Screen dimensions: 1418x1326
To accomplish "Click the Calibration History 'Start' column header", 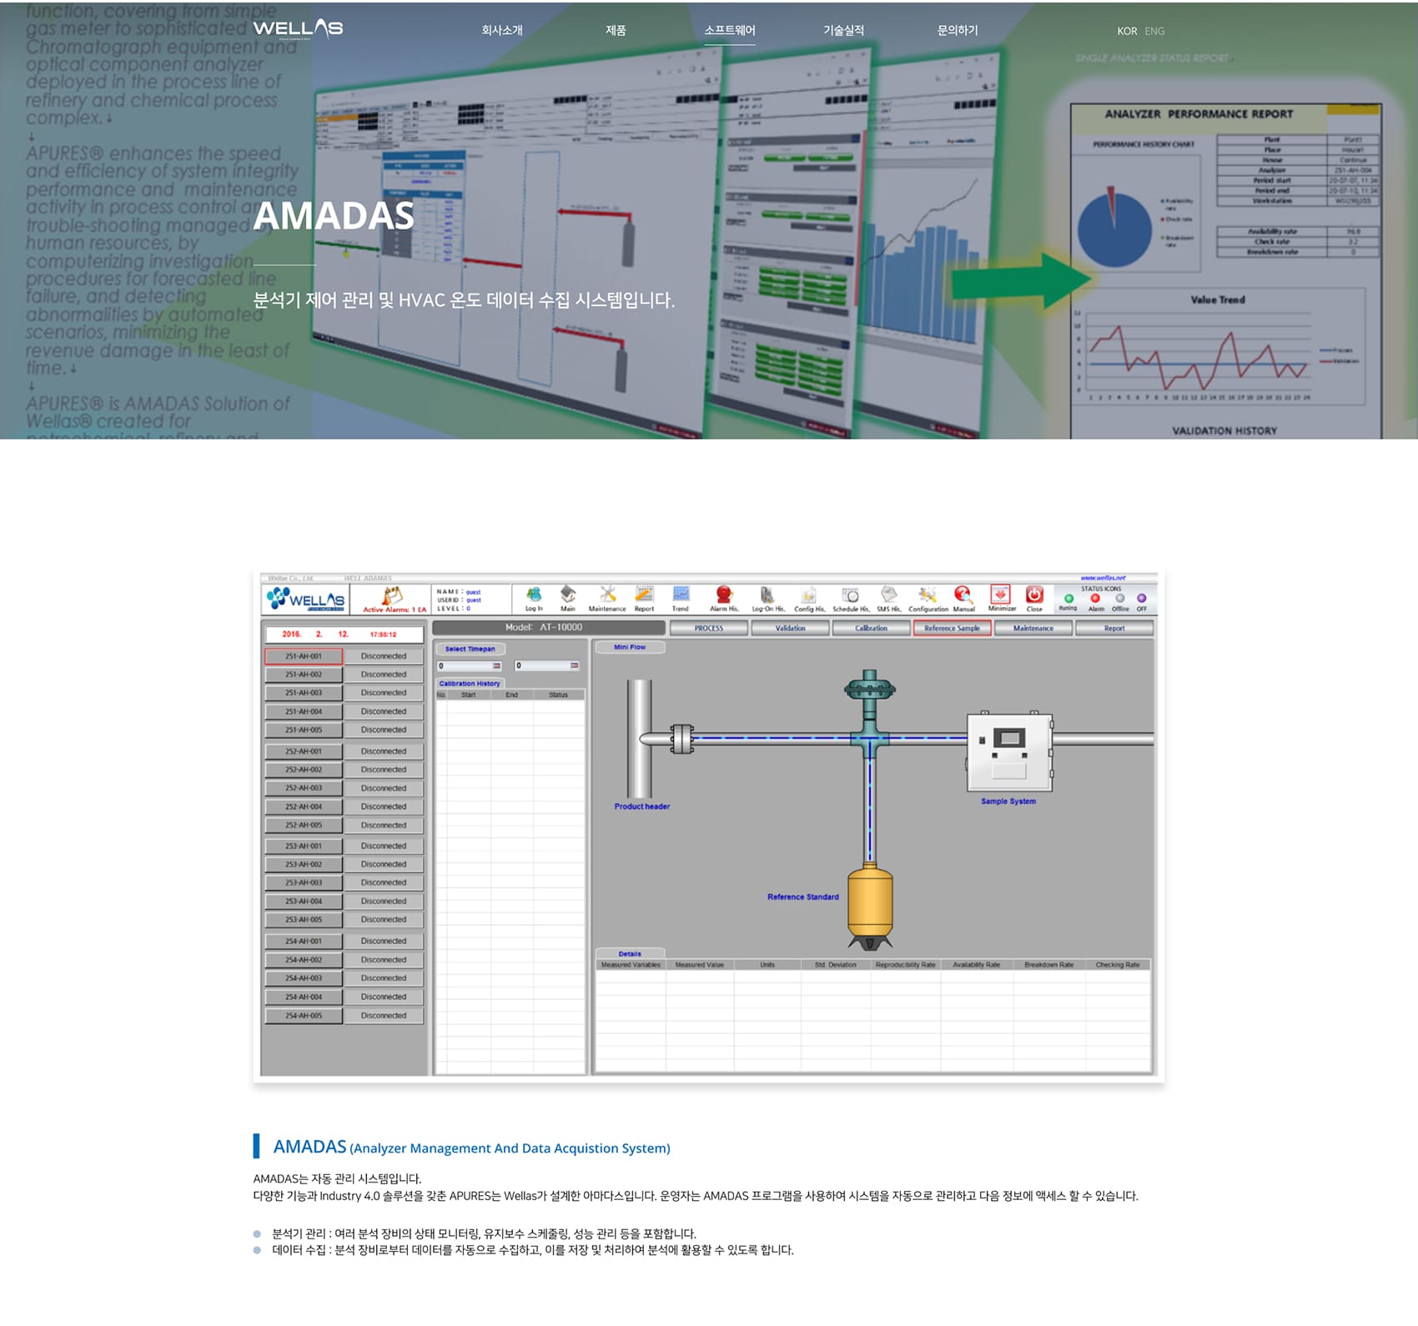I will click(x=469, y=695).
